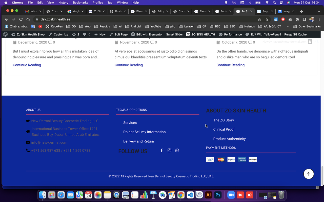Open Other Bookmarks folder
Viewport: 324px width, 202px height.
[307, 26]
